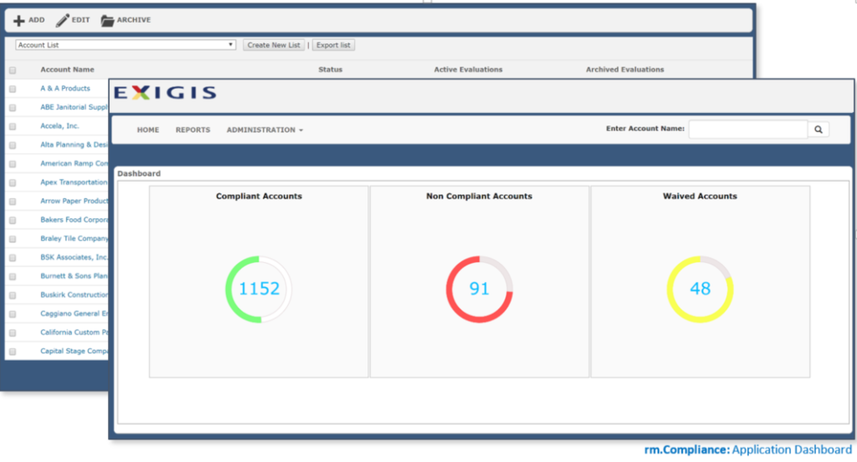Open the Burnett & Sons account link
The height and width of the screenshot is (462, 857).
coord(74,275)
